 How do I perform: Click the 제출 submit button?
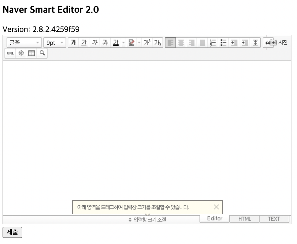tap(12, 232)
